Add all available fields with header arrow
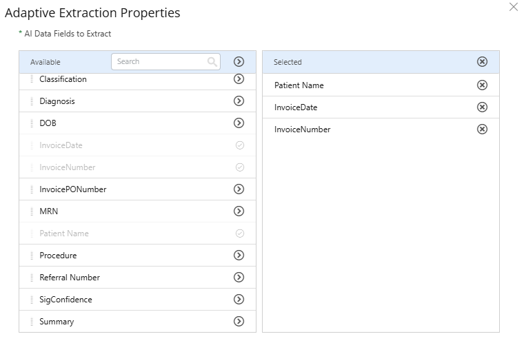The image size is (524, 343). [x=239, y=62]
